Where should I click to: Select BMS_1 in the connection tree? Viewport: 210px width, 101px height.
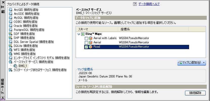(x=23, y=66)
